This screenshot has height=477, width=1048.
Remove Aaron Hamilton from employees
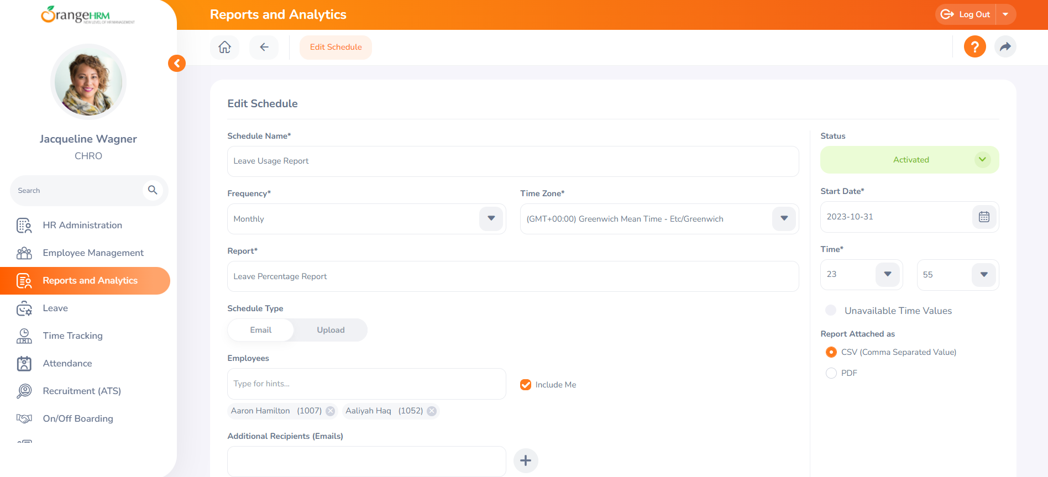pyautogui.click(x=330, y=411)
